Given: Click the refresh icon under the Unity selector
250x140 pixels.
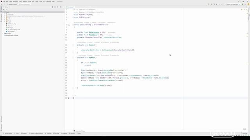Looking at the screenshot, I should tap(4, 10).
